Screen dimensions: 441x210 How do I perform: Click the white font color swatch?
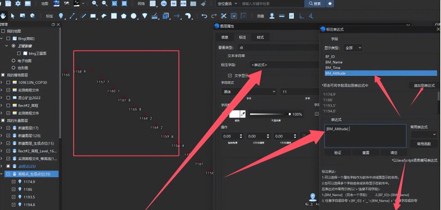point(235,114)
